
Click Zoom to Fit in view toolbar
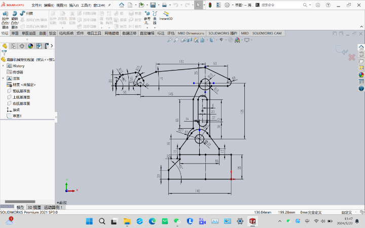coord(170,40)
